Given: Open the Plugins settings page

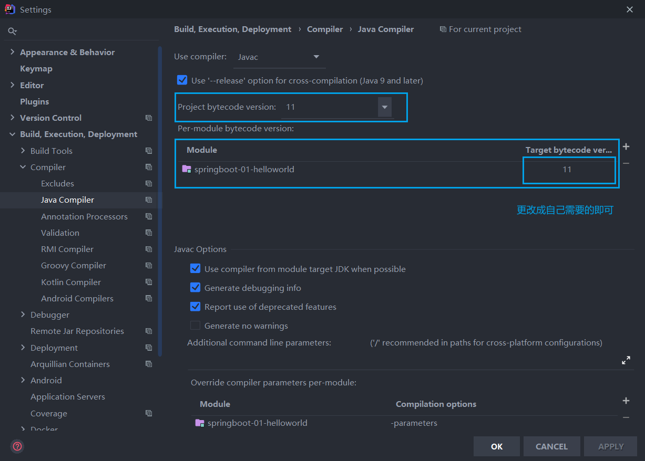Looking at the screenshot, I should click(34, 101).
